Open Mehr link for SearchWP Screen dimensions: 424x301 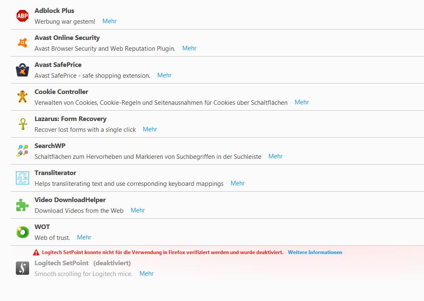tap(275, 156)
